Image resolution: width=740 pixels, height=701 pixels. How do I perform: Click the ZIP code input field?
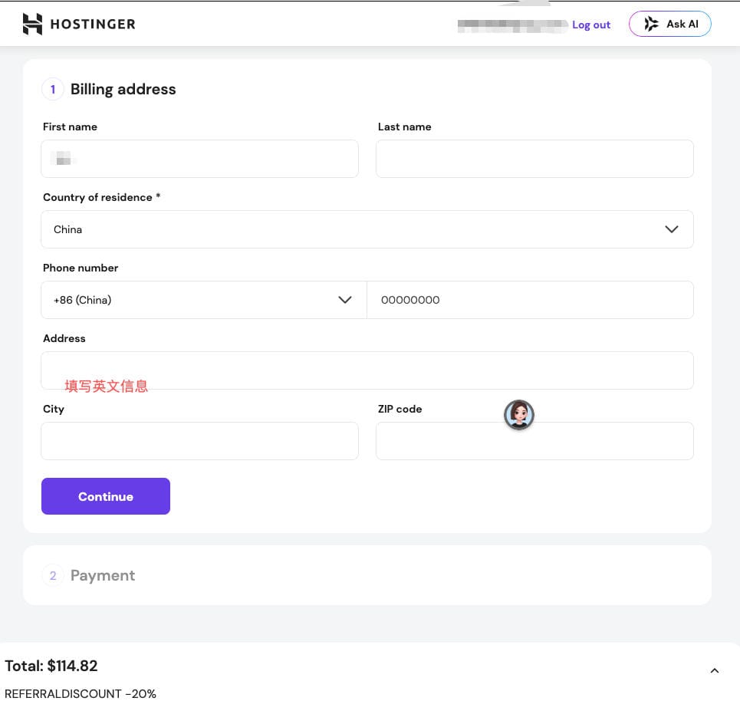click(534, 441)
